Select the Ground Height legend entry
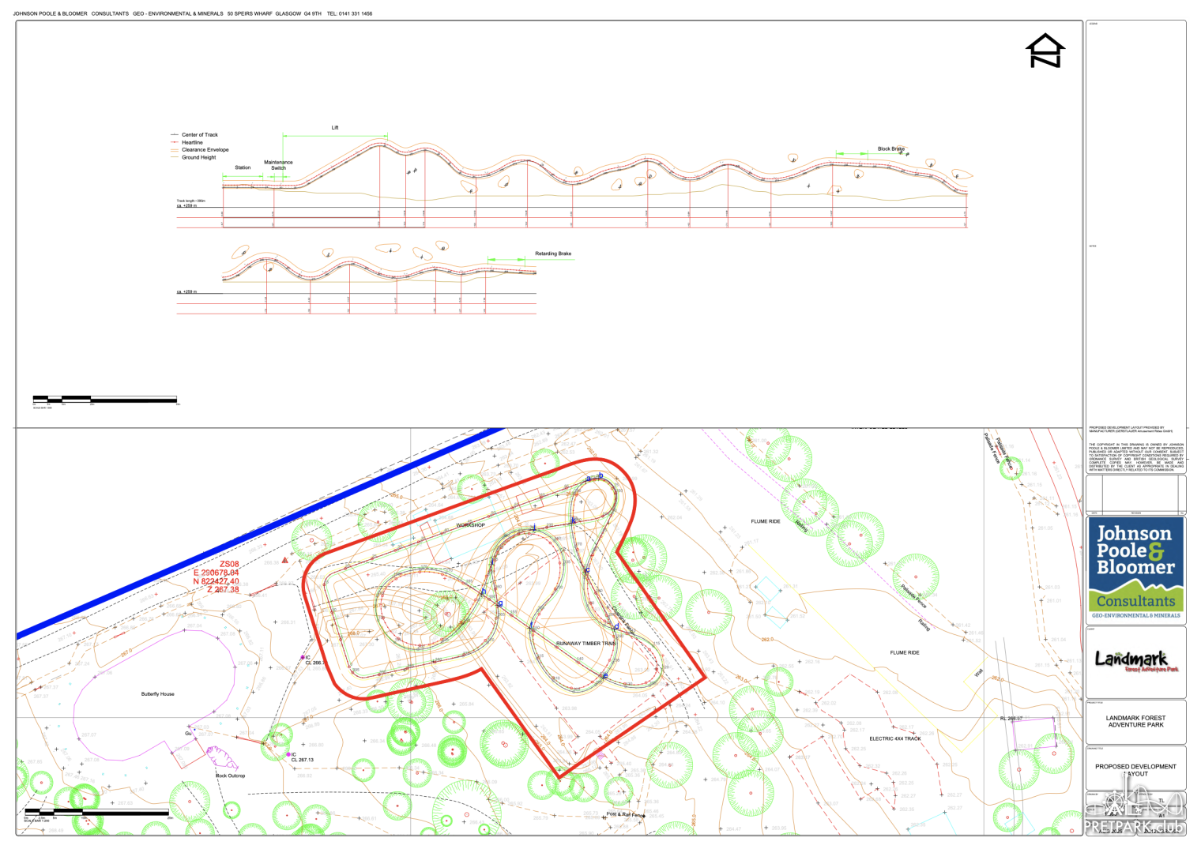Image resolution: width=1201 pixels, height=849 pixels. click(x=198, y=158)
